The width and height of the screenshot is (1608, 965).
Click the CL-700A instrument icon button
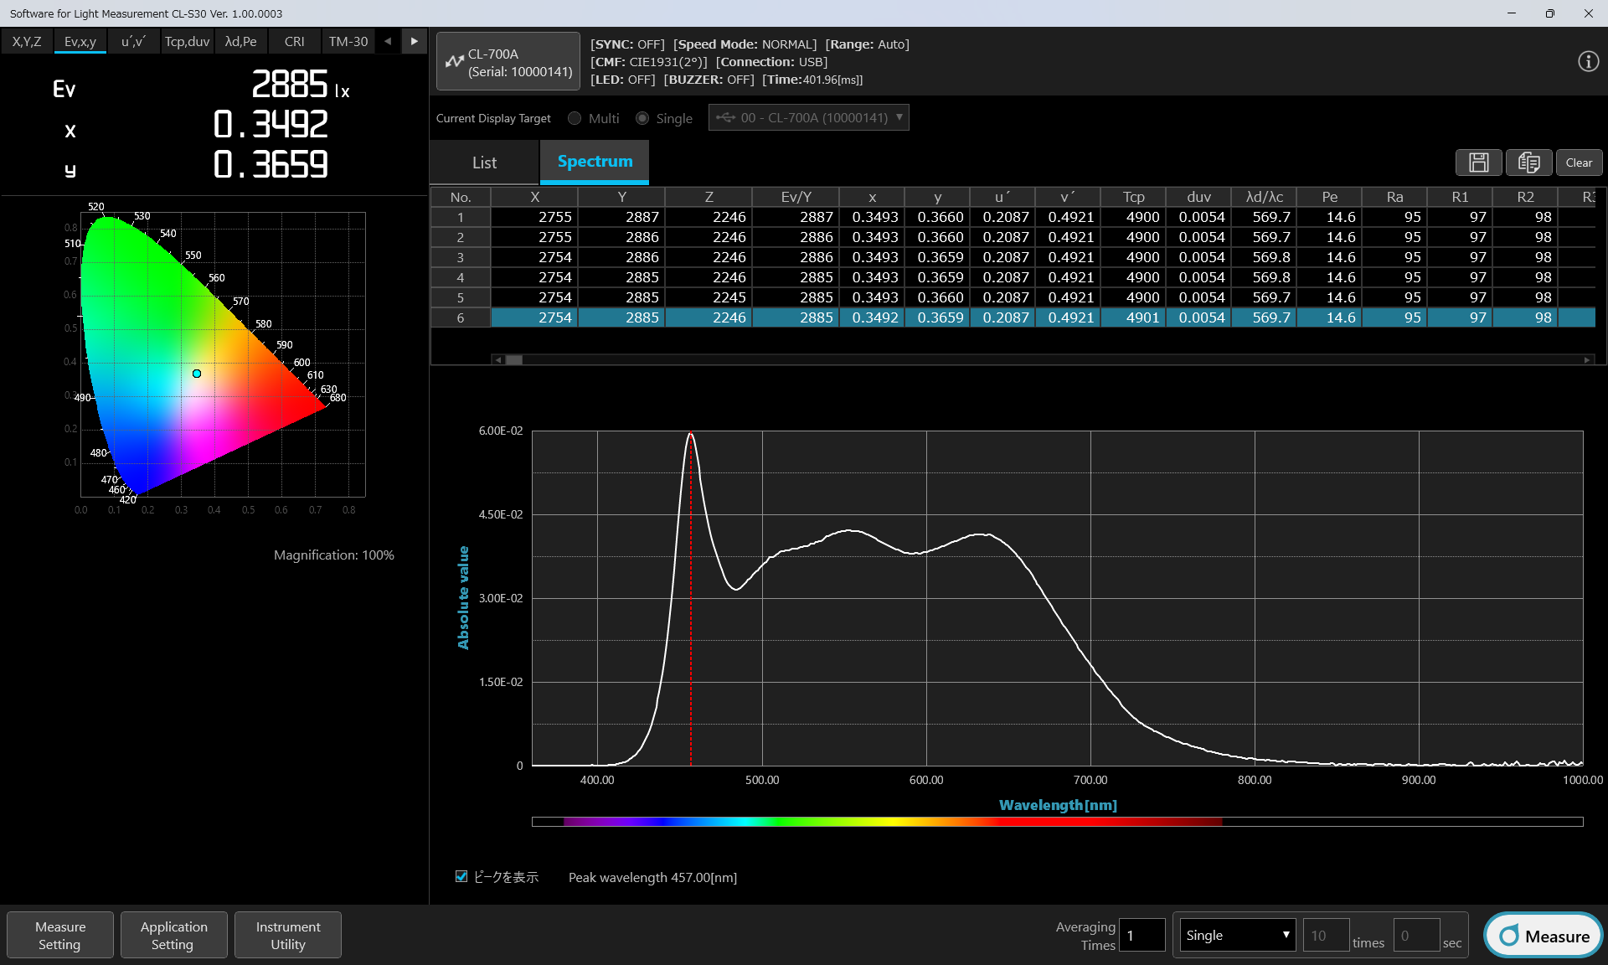pyautogui.click(x=508, y=62)
